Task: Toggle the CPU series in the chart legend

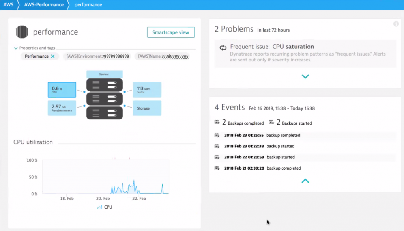Action: (104, 207)
